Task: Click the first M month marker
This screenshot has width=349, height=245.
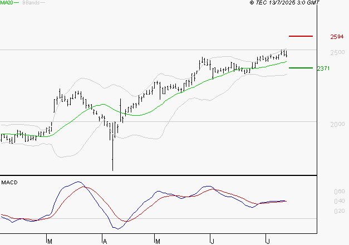Action: point(50,242)
